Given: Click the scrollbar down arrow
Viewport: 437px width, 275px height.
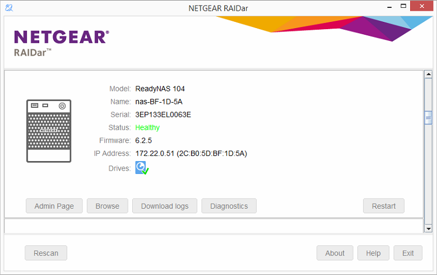Looking at the screenshot, I should [x=429, y=228].
